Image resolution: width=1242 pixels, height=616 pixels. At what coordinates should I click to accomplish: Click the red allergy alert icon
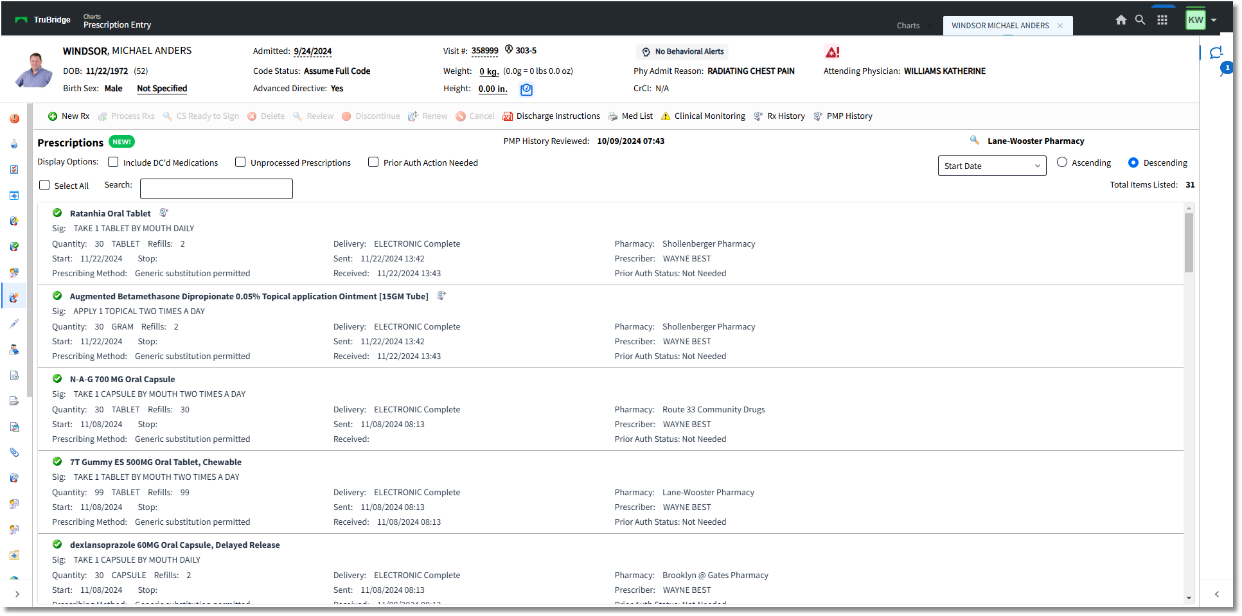tap(832, 52)
